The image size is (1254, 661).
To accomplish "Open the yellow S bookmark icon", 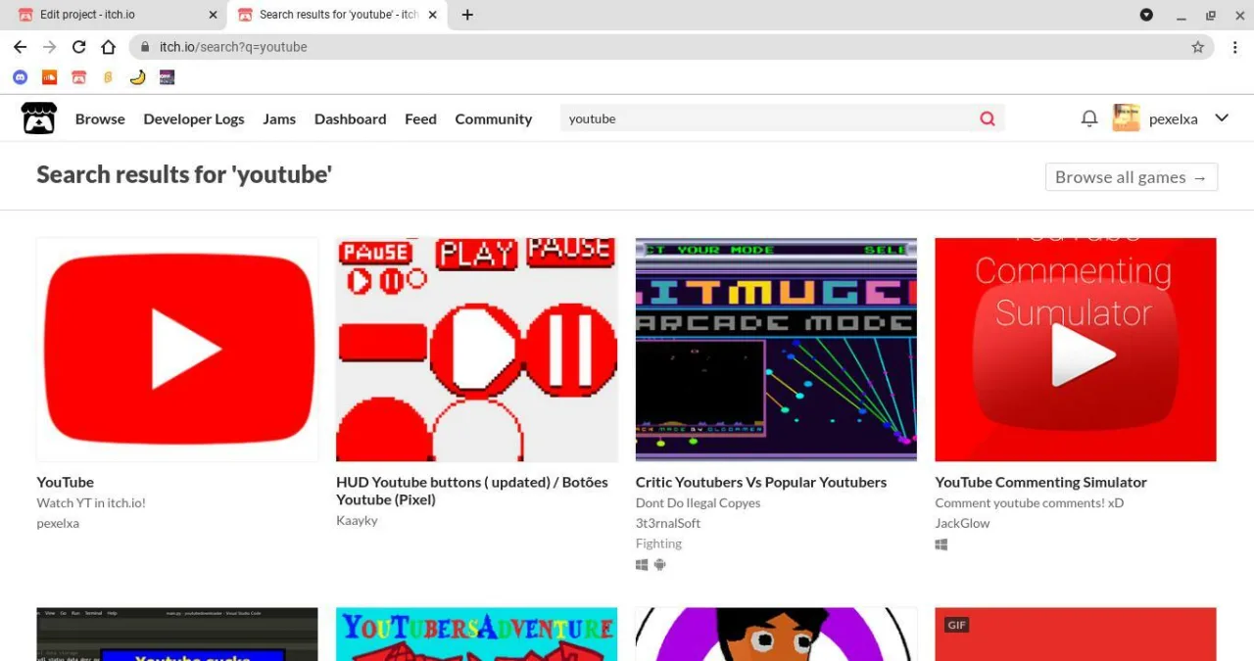I will (x=108, y=77).
